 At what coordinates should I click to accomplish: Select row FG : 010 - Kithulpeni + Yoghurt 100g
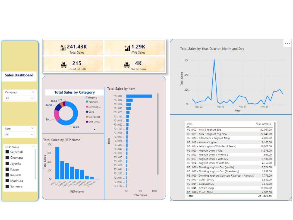point(229,138)
